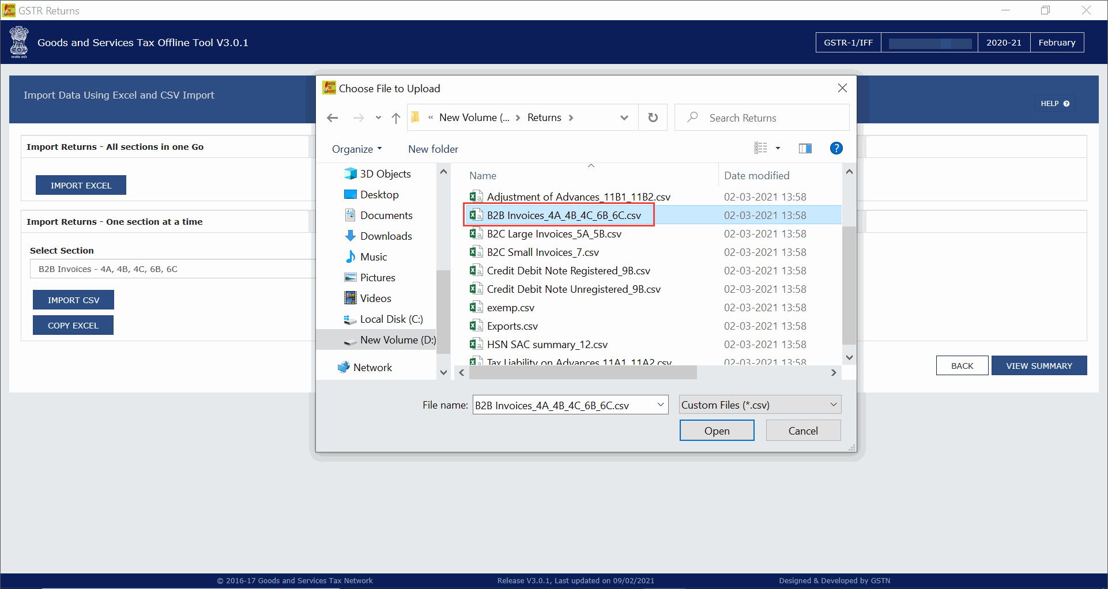Expand the File name combo box dropdown
This screenshot has width=1108, height=589.
coord(661,405)
